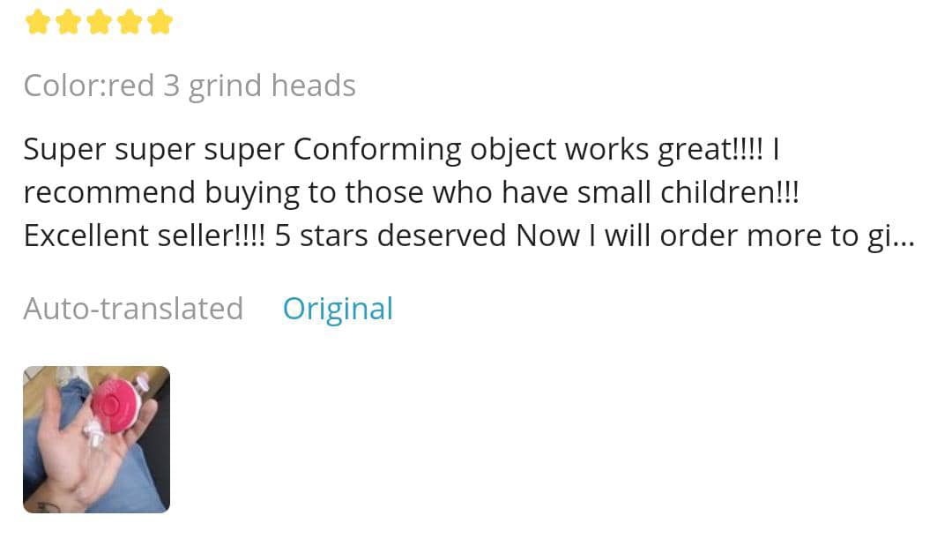Screen dimensions: 952x538
Task: Select the third yellow rating star
Action: coord(99,22)
